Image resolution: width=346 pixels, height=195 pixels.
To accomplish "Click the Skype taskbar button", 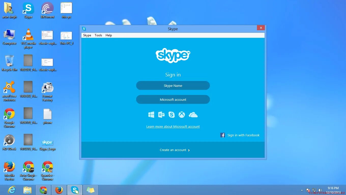I will [75, 190].
